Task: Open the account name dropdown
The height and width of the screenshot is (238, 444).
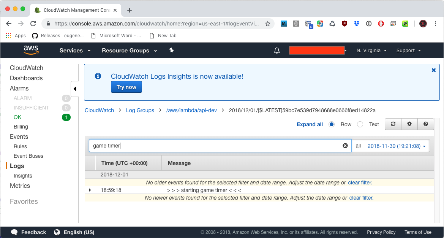Action: [318, 51]
